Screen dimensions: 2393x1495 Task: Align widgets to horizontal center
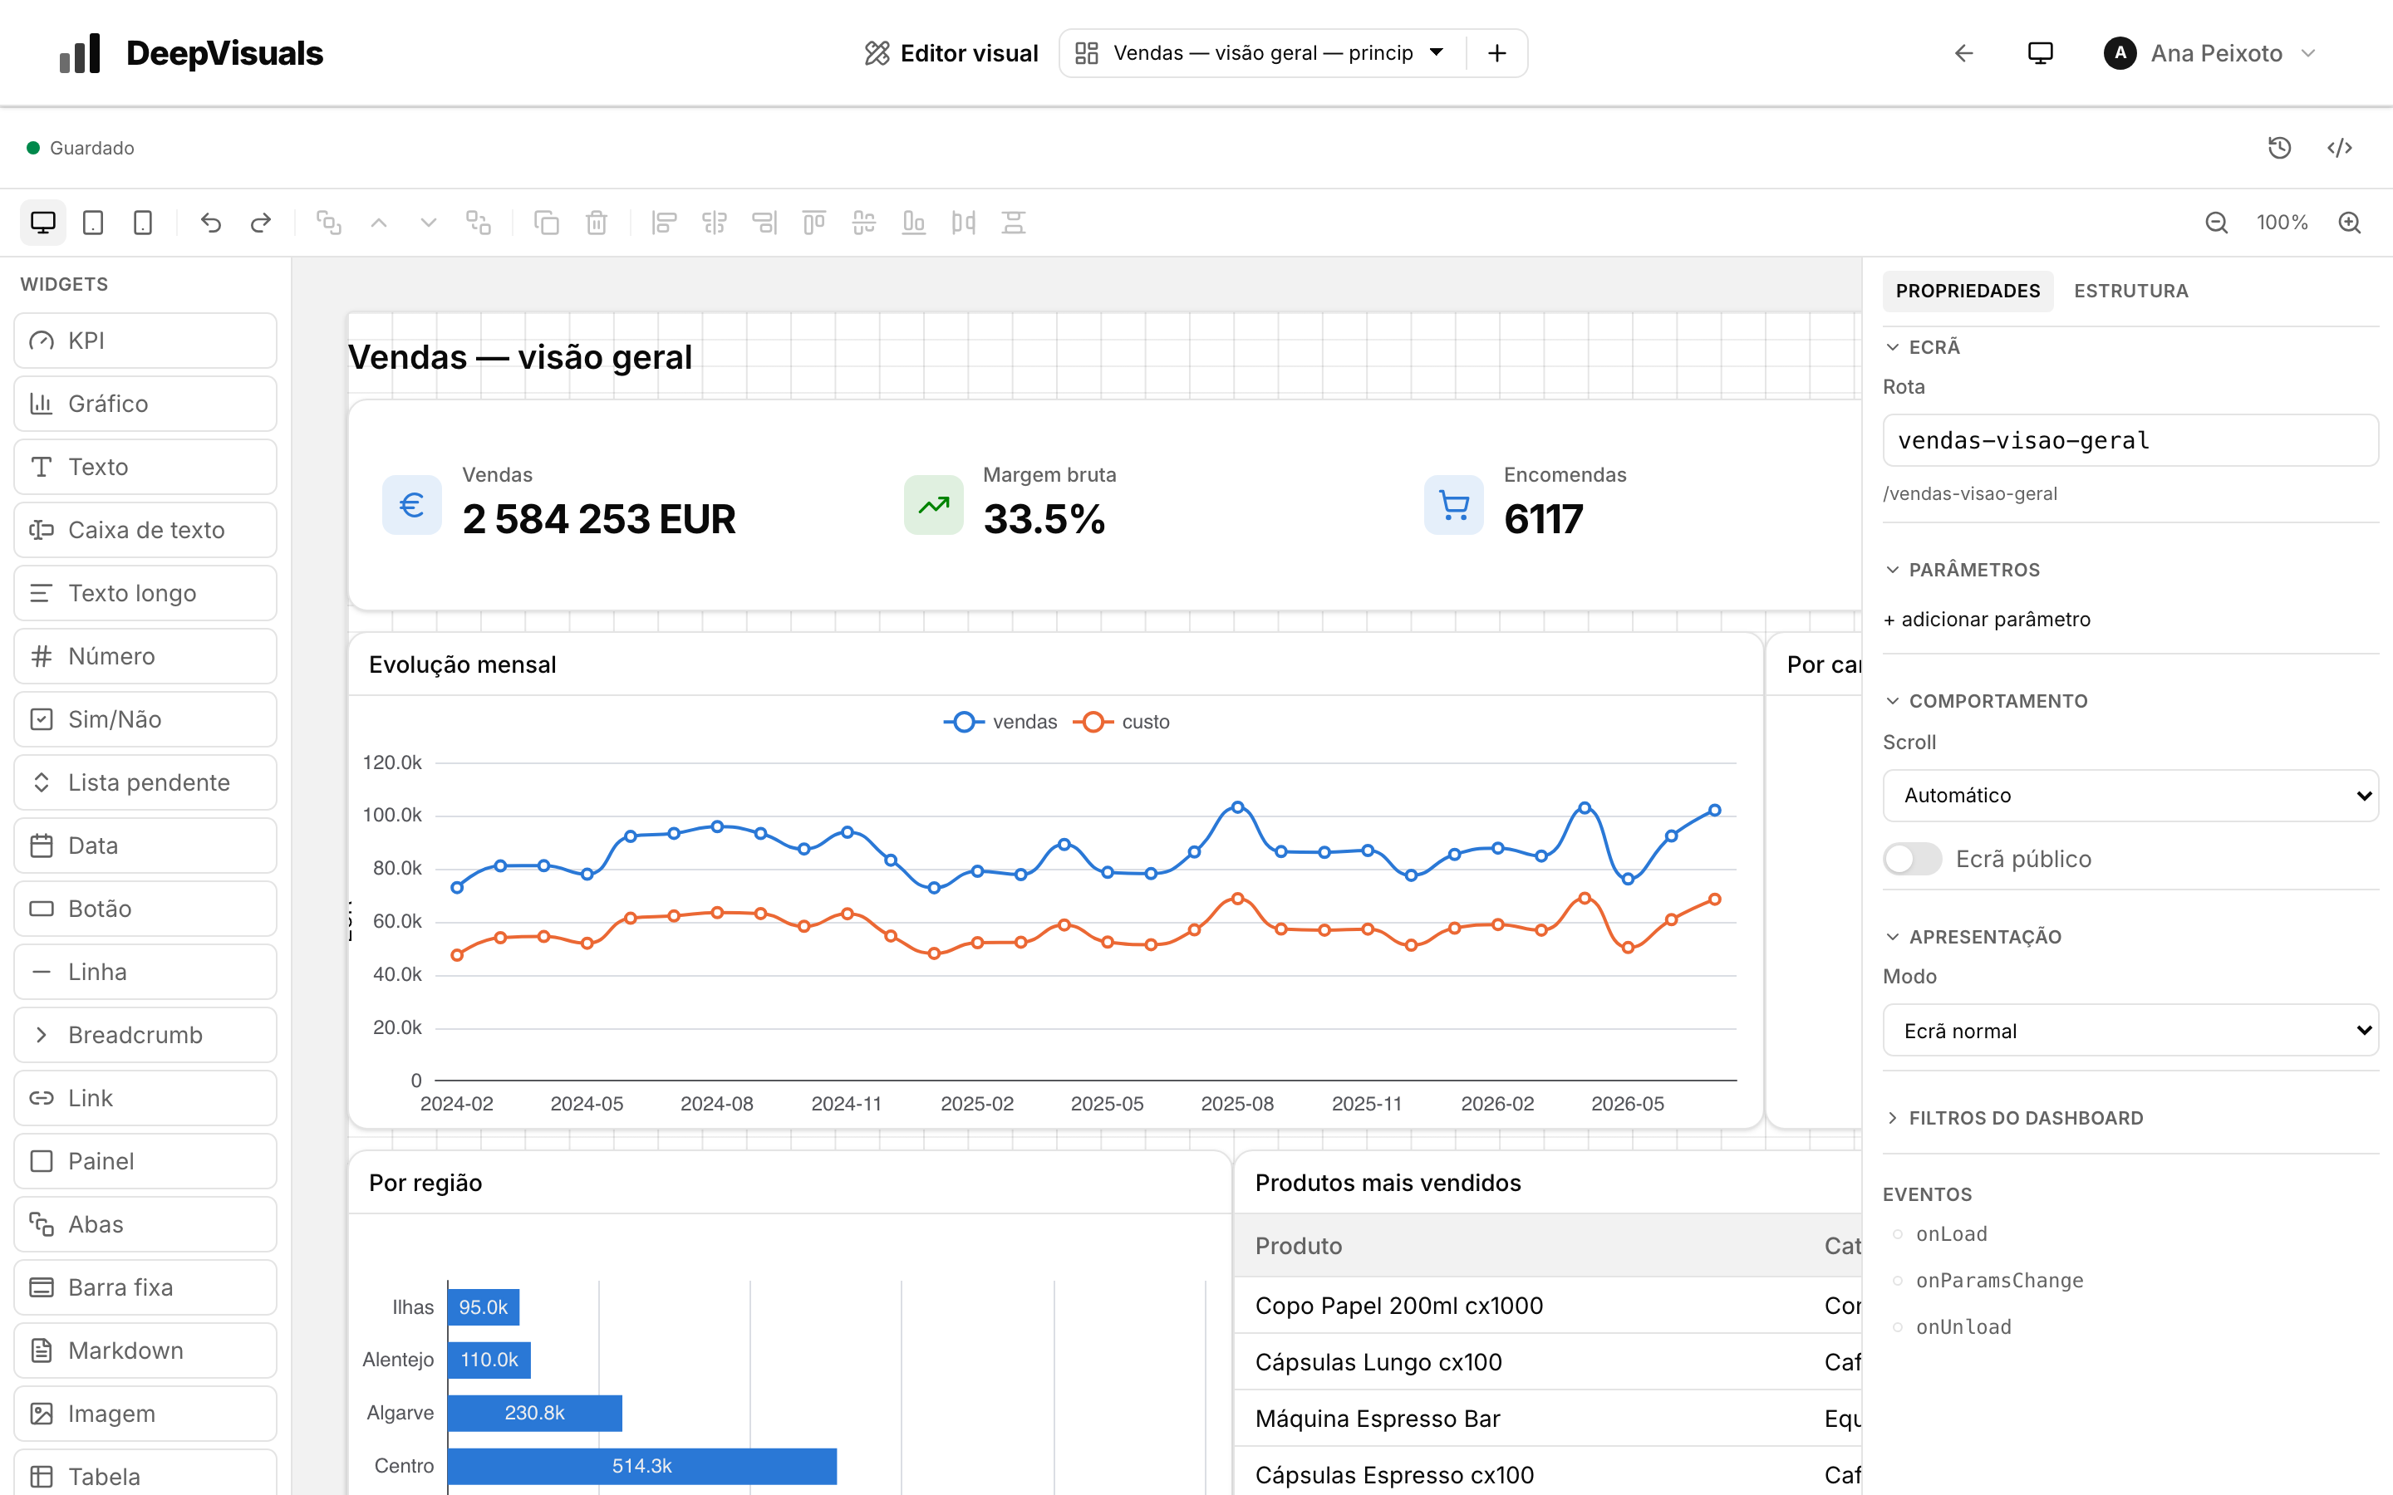click(x=714, y=223)
